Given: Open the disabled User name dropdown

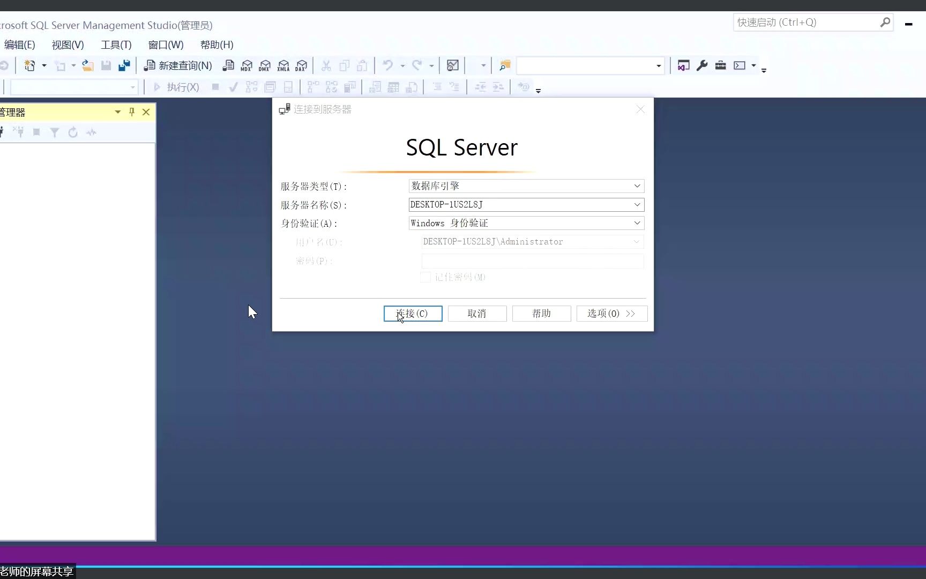Looking at the screenshot, I should point(637,242).
